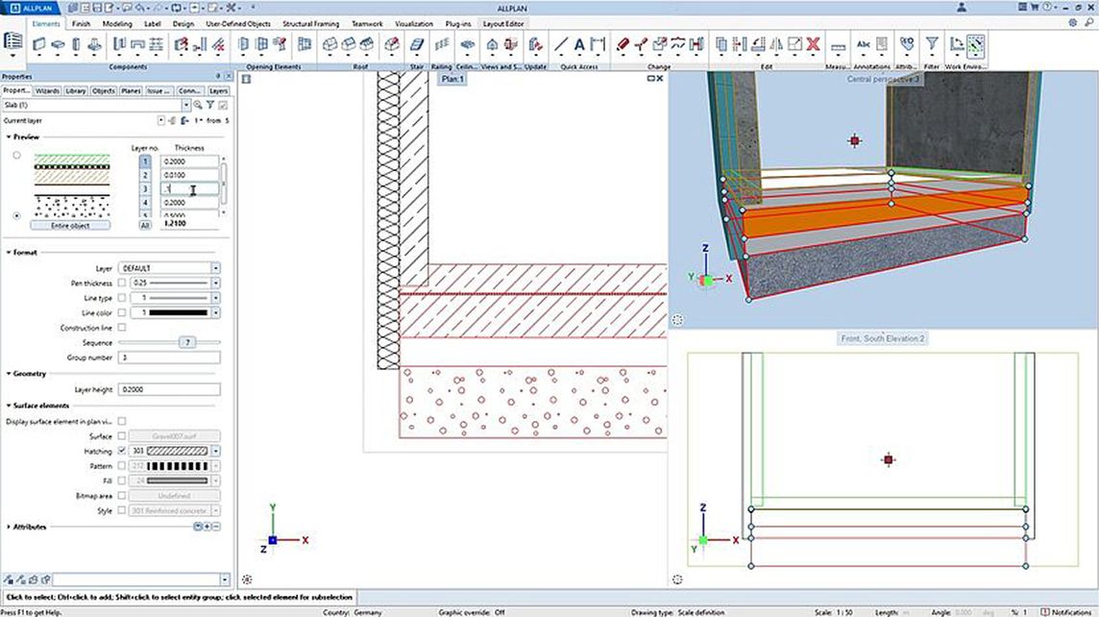Select the Railing tool icon

tap(441, 44)
